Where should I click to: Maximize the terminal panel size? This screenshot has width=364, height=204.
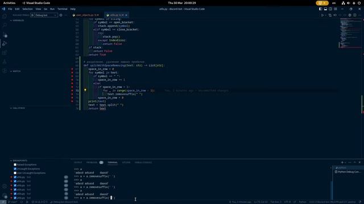click(355, 163)
